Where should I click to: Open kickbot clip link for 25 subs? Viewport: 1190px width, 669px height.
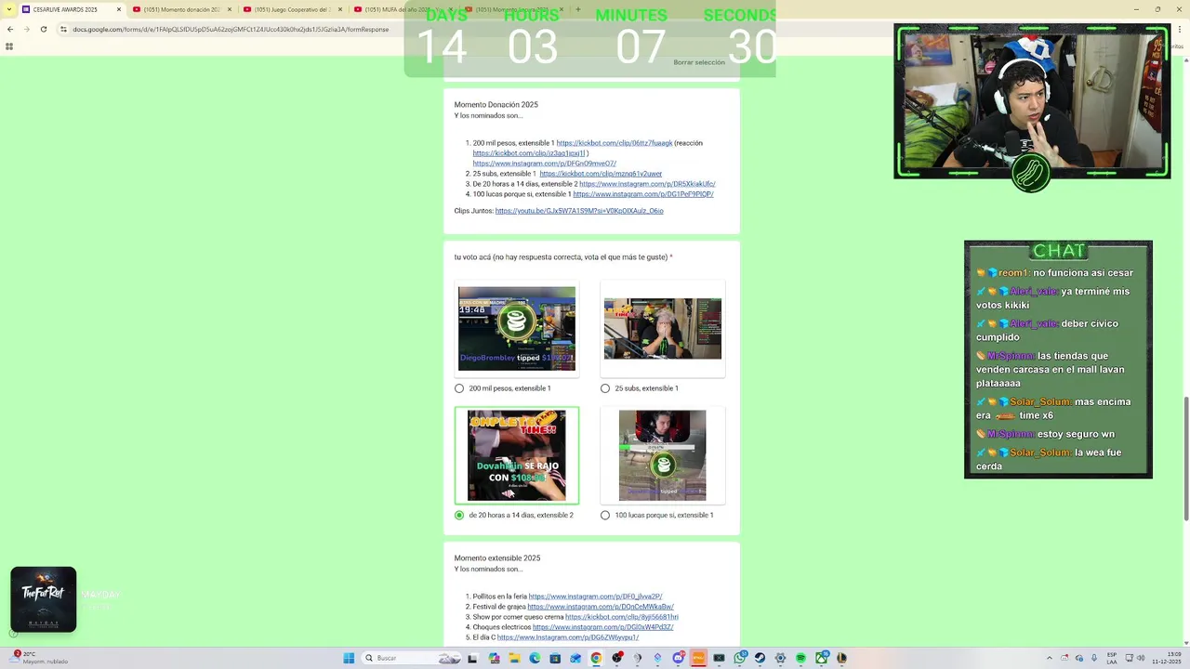pos(601,174)
